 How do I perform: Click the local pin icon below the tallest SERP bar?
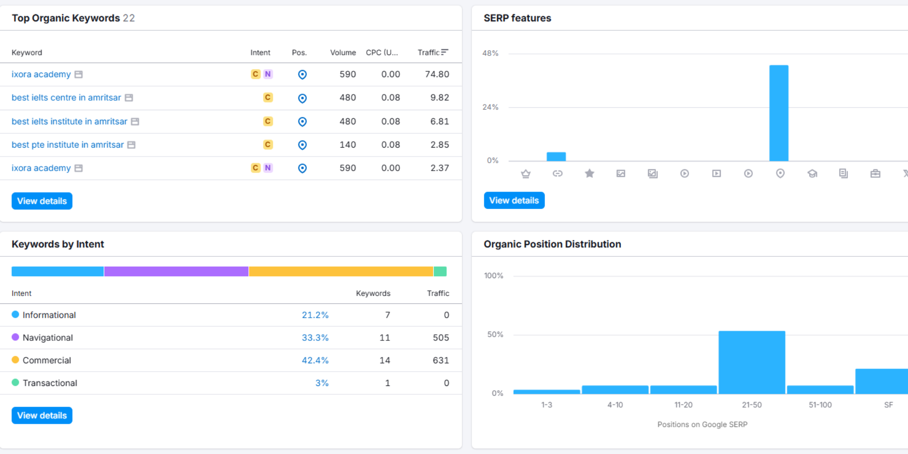[x=780, y=174]
